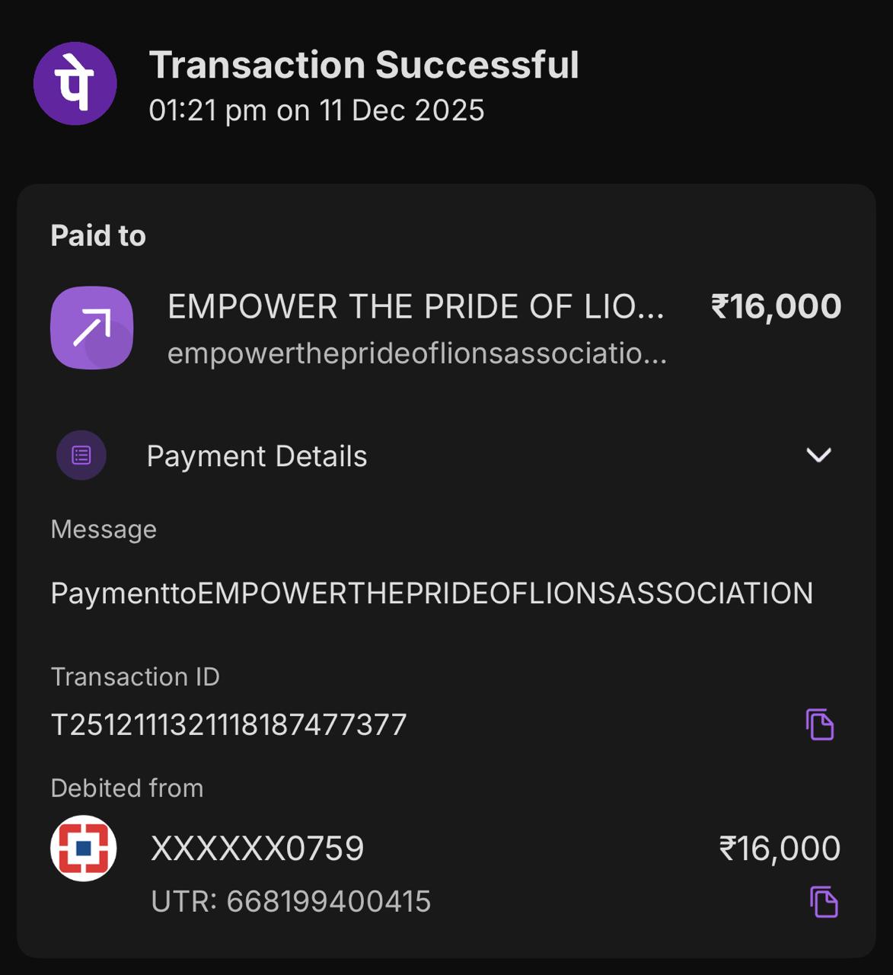Click the ₹16,000 paid amount
893x975 pixels.
click(x=776, y=307)
